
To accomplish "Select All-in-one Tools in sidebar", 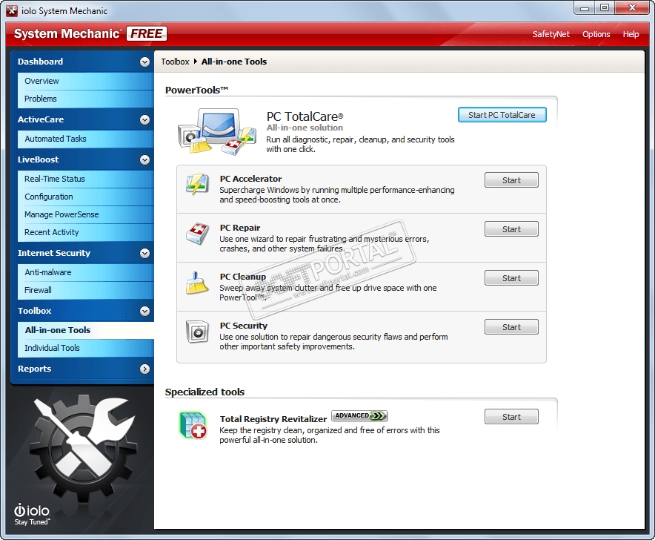I will click(86, 330).
